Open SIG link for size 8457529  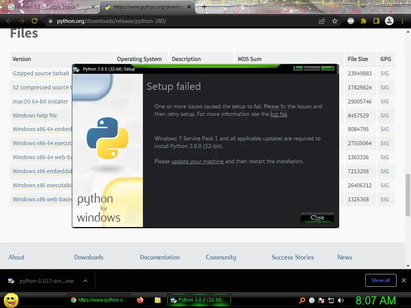pyautogui.click(x=385, y=115)
